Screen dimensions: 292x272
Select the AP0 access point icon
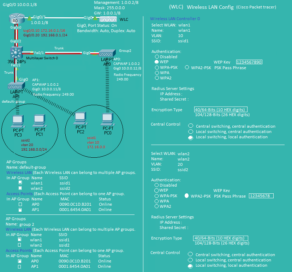pos(106,54)
